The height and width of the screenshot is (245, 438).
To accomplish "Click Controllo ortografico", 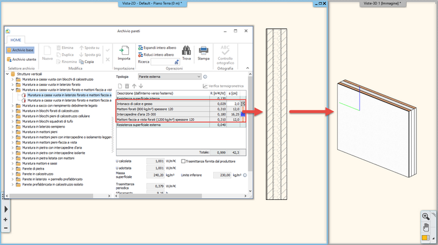I will [x=225, y=55].
